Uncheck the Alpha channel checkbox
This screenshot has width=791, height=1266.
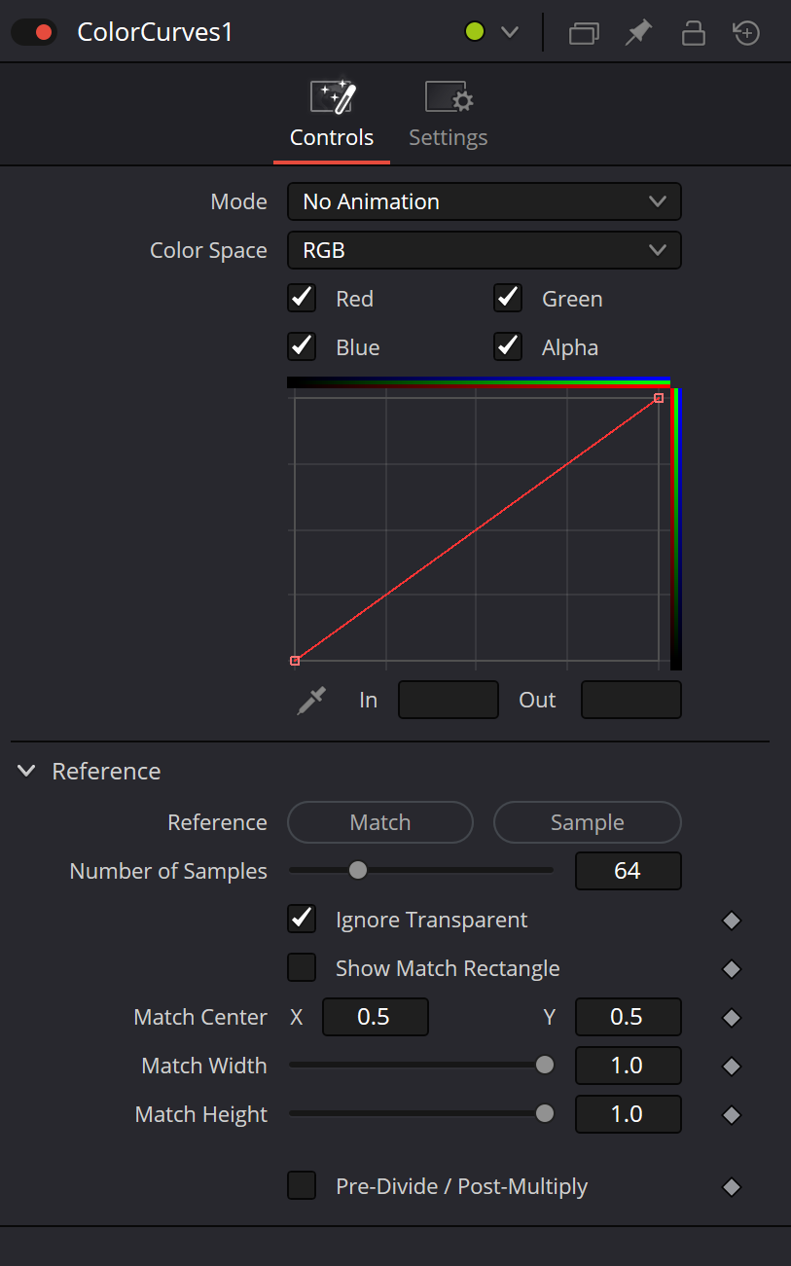pos(508,346)
